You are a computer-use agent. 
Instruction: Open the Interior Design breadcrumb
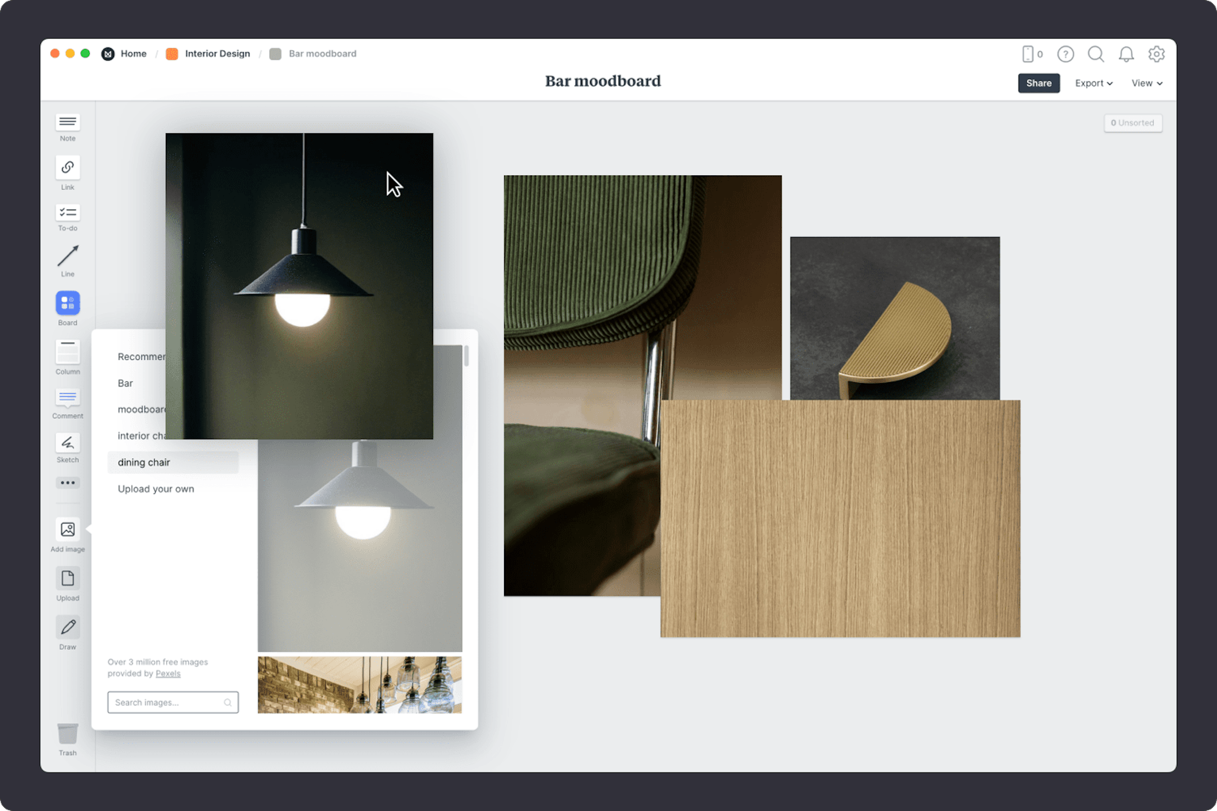click(218, 53)
